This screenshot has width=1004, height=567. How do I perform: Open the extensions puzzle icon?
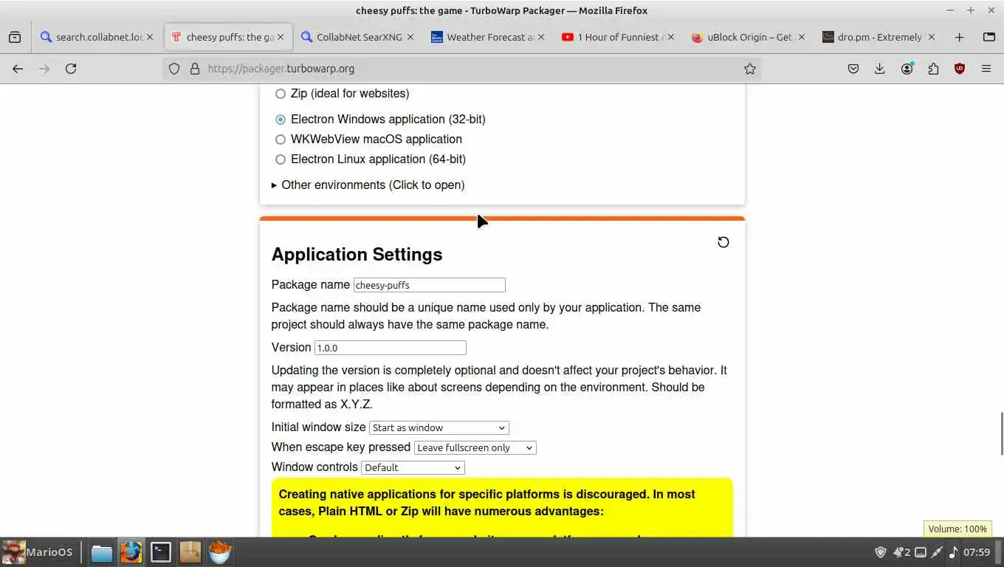[933, 69]
